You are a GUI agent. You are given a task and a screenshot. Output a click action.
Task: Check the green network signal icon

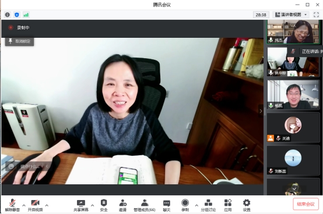(x=26, y=15)
